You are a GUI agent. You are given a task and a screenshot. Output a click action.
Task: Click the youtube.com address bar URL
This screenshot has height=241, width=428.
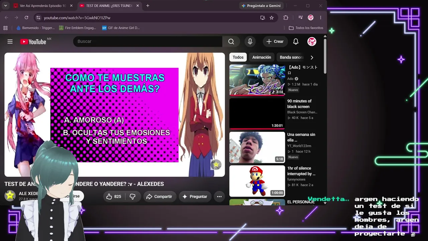pos(77,18)
